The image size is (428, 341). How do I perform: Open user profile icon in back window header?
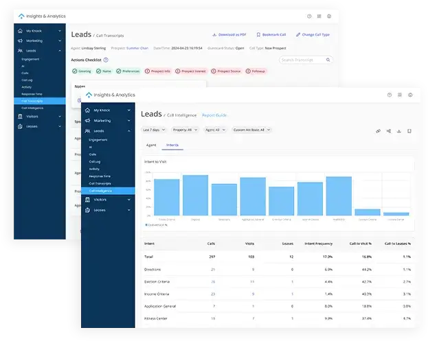pos(329,16)
